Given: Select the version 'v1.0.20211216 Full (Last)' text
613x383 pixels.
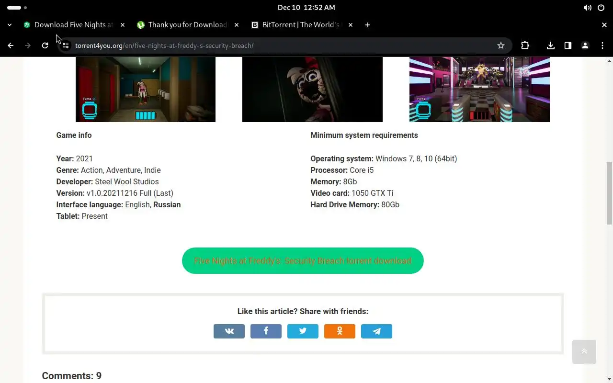Looking at the screenshot, I should point(130,193).
